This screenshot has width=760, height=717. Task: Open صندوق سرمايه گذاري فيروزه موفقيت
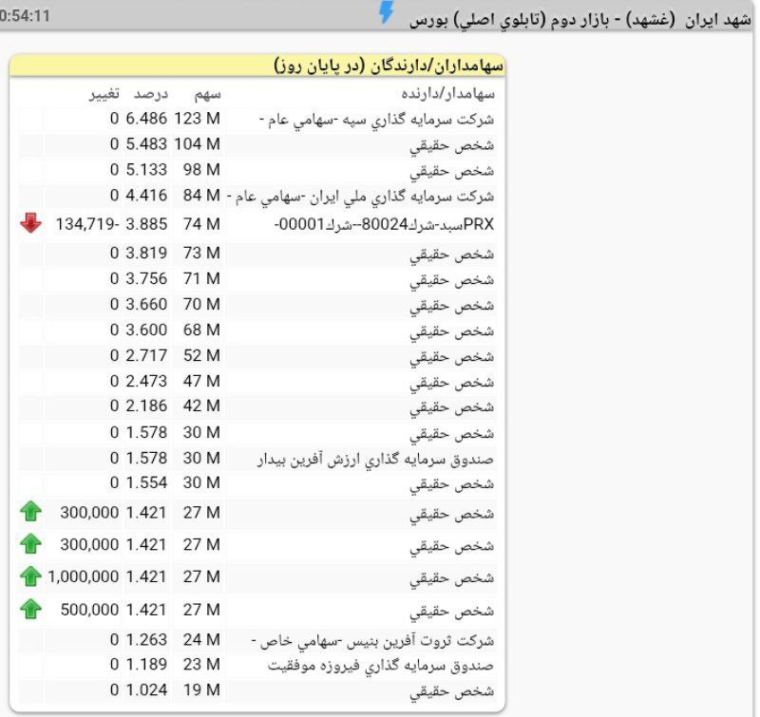[381, 665]
